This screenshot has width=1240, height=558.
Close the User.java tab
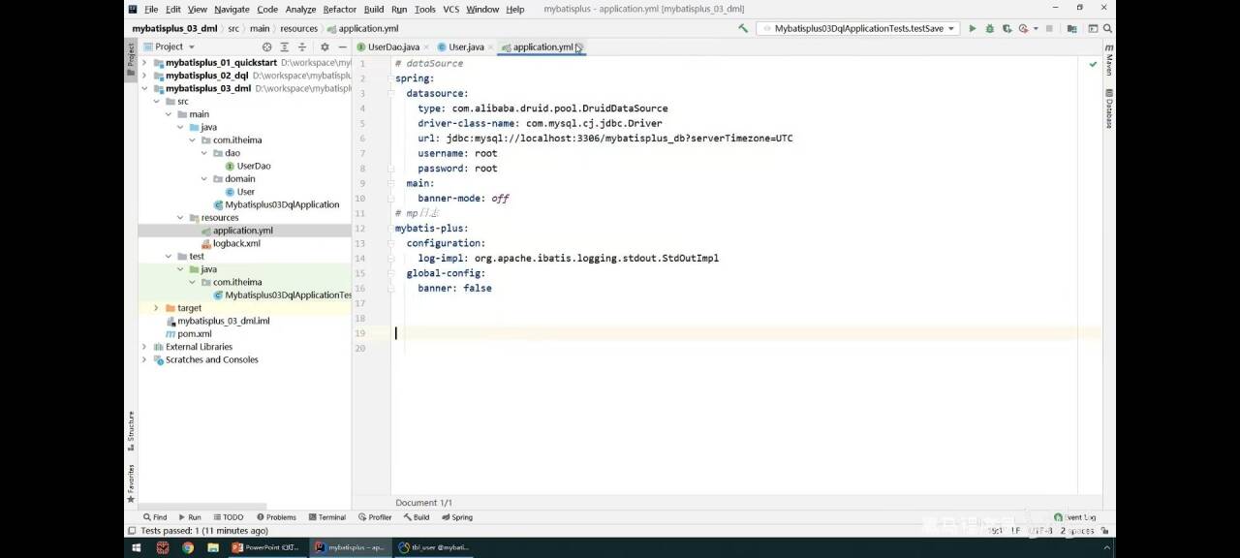point(490,47)
